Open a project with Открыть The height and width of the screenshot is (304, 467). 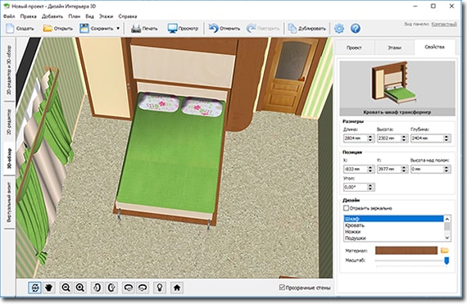click(x=58, y=29)
